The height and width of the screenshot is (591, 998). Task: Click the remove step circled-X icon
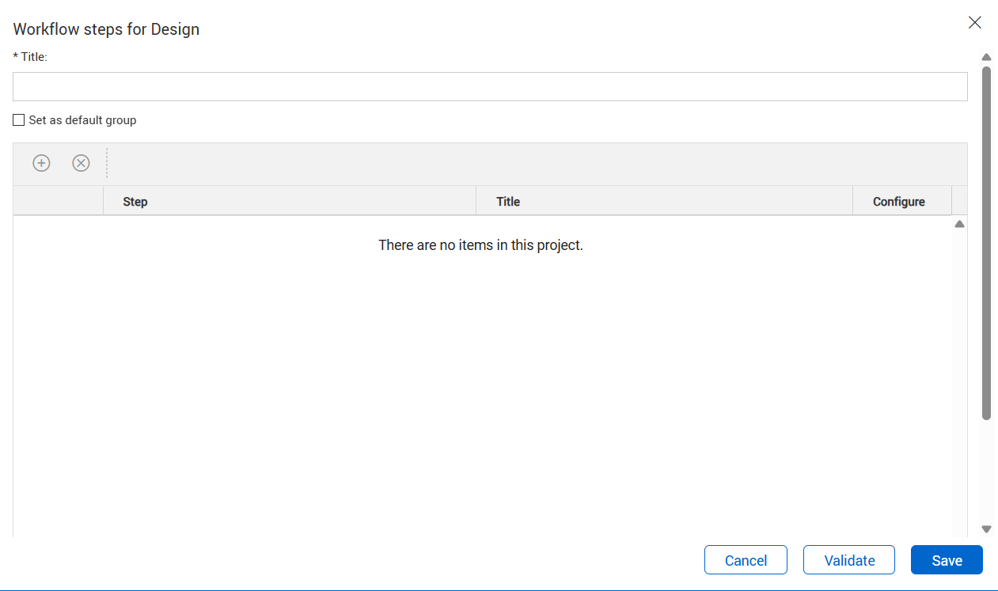coord(81,163)
